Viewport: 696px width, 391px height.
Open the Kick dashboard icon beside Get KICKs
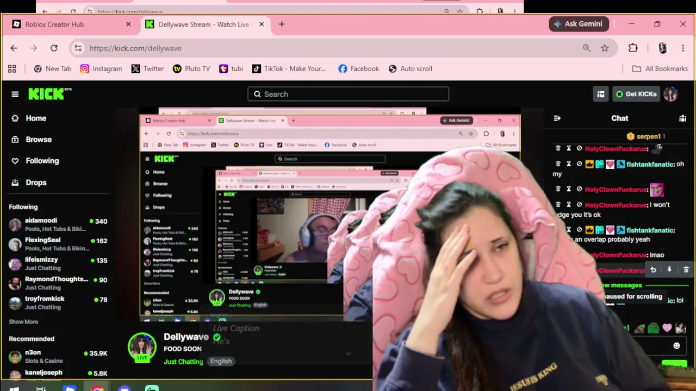(x=601, y=94)
